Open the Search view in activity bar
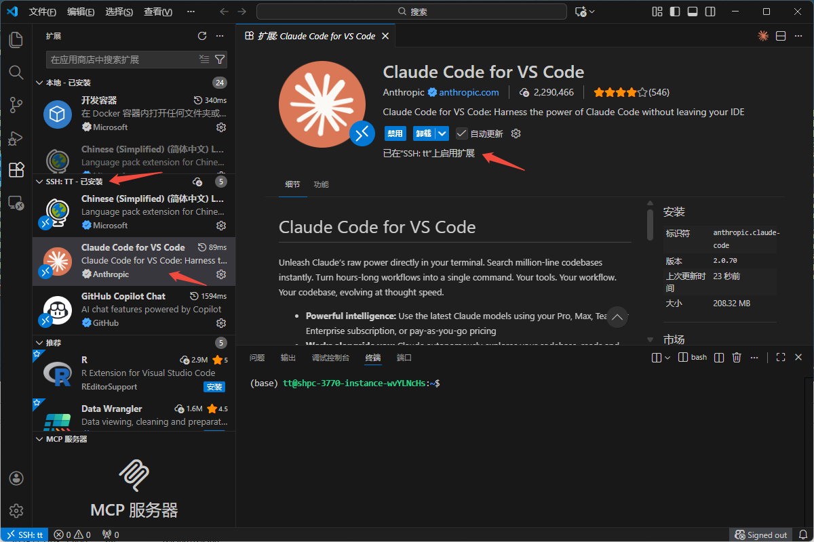 (16, 72)
